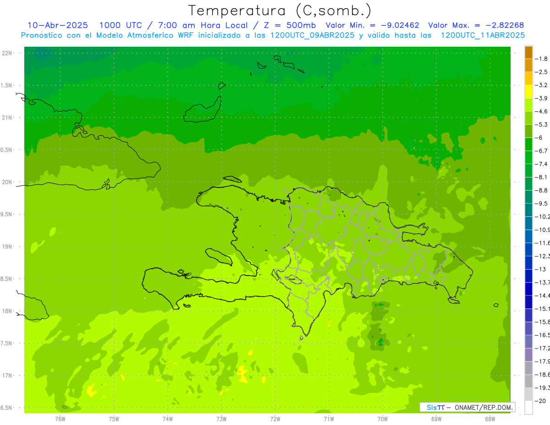This screenshot has width=550, height=425.
Task: Click the '-5.3' colorbar value
Action: (542, 124)
